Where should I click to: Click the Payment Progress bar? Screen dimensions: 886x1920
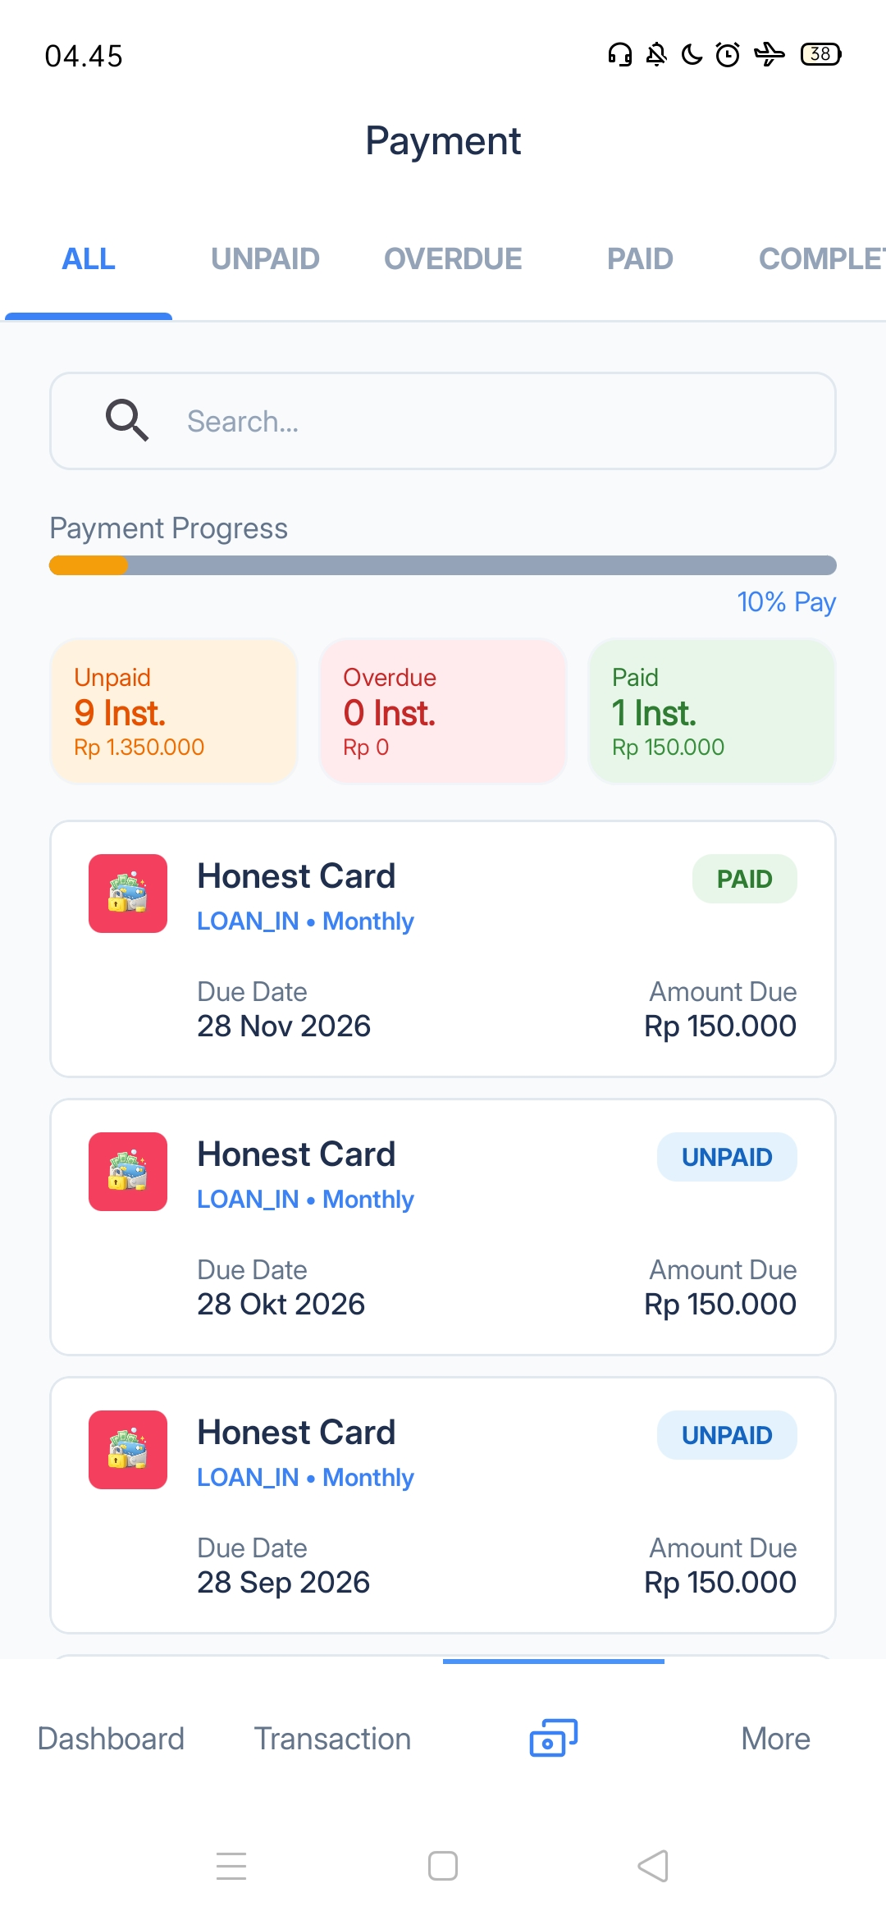coord(443,565)
